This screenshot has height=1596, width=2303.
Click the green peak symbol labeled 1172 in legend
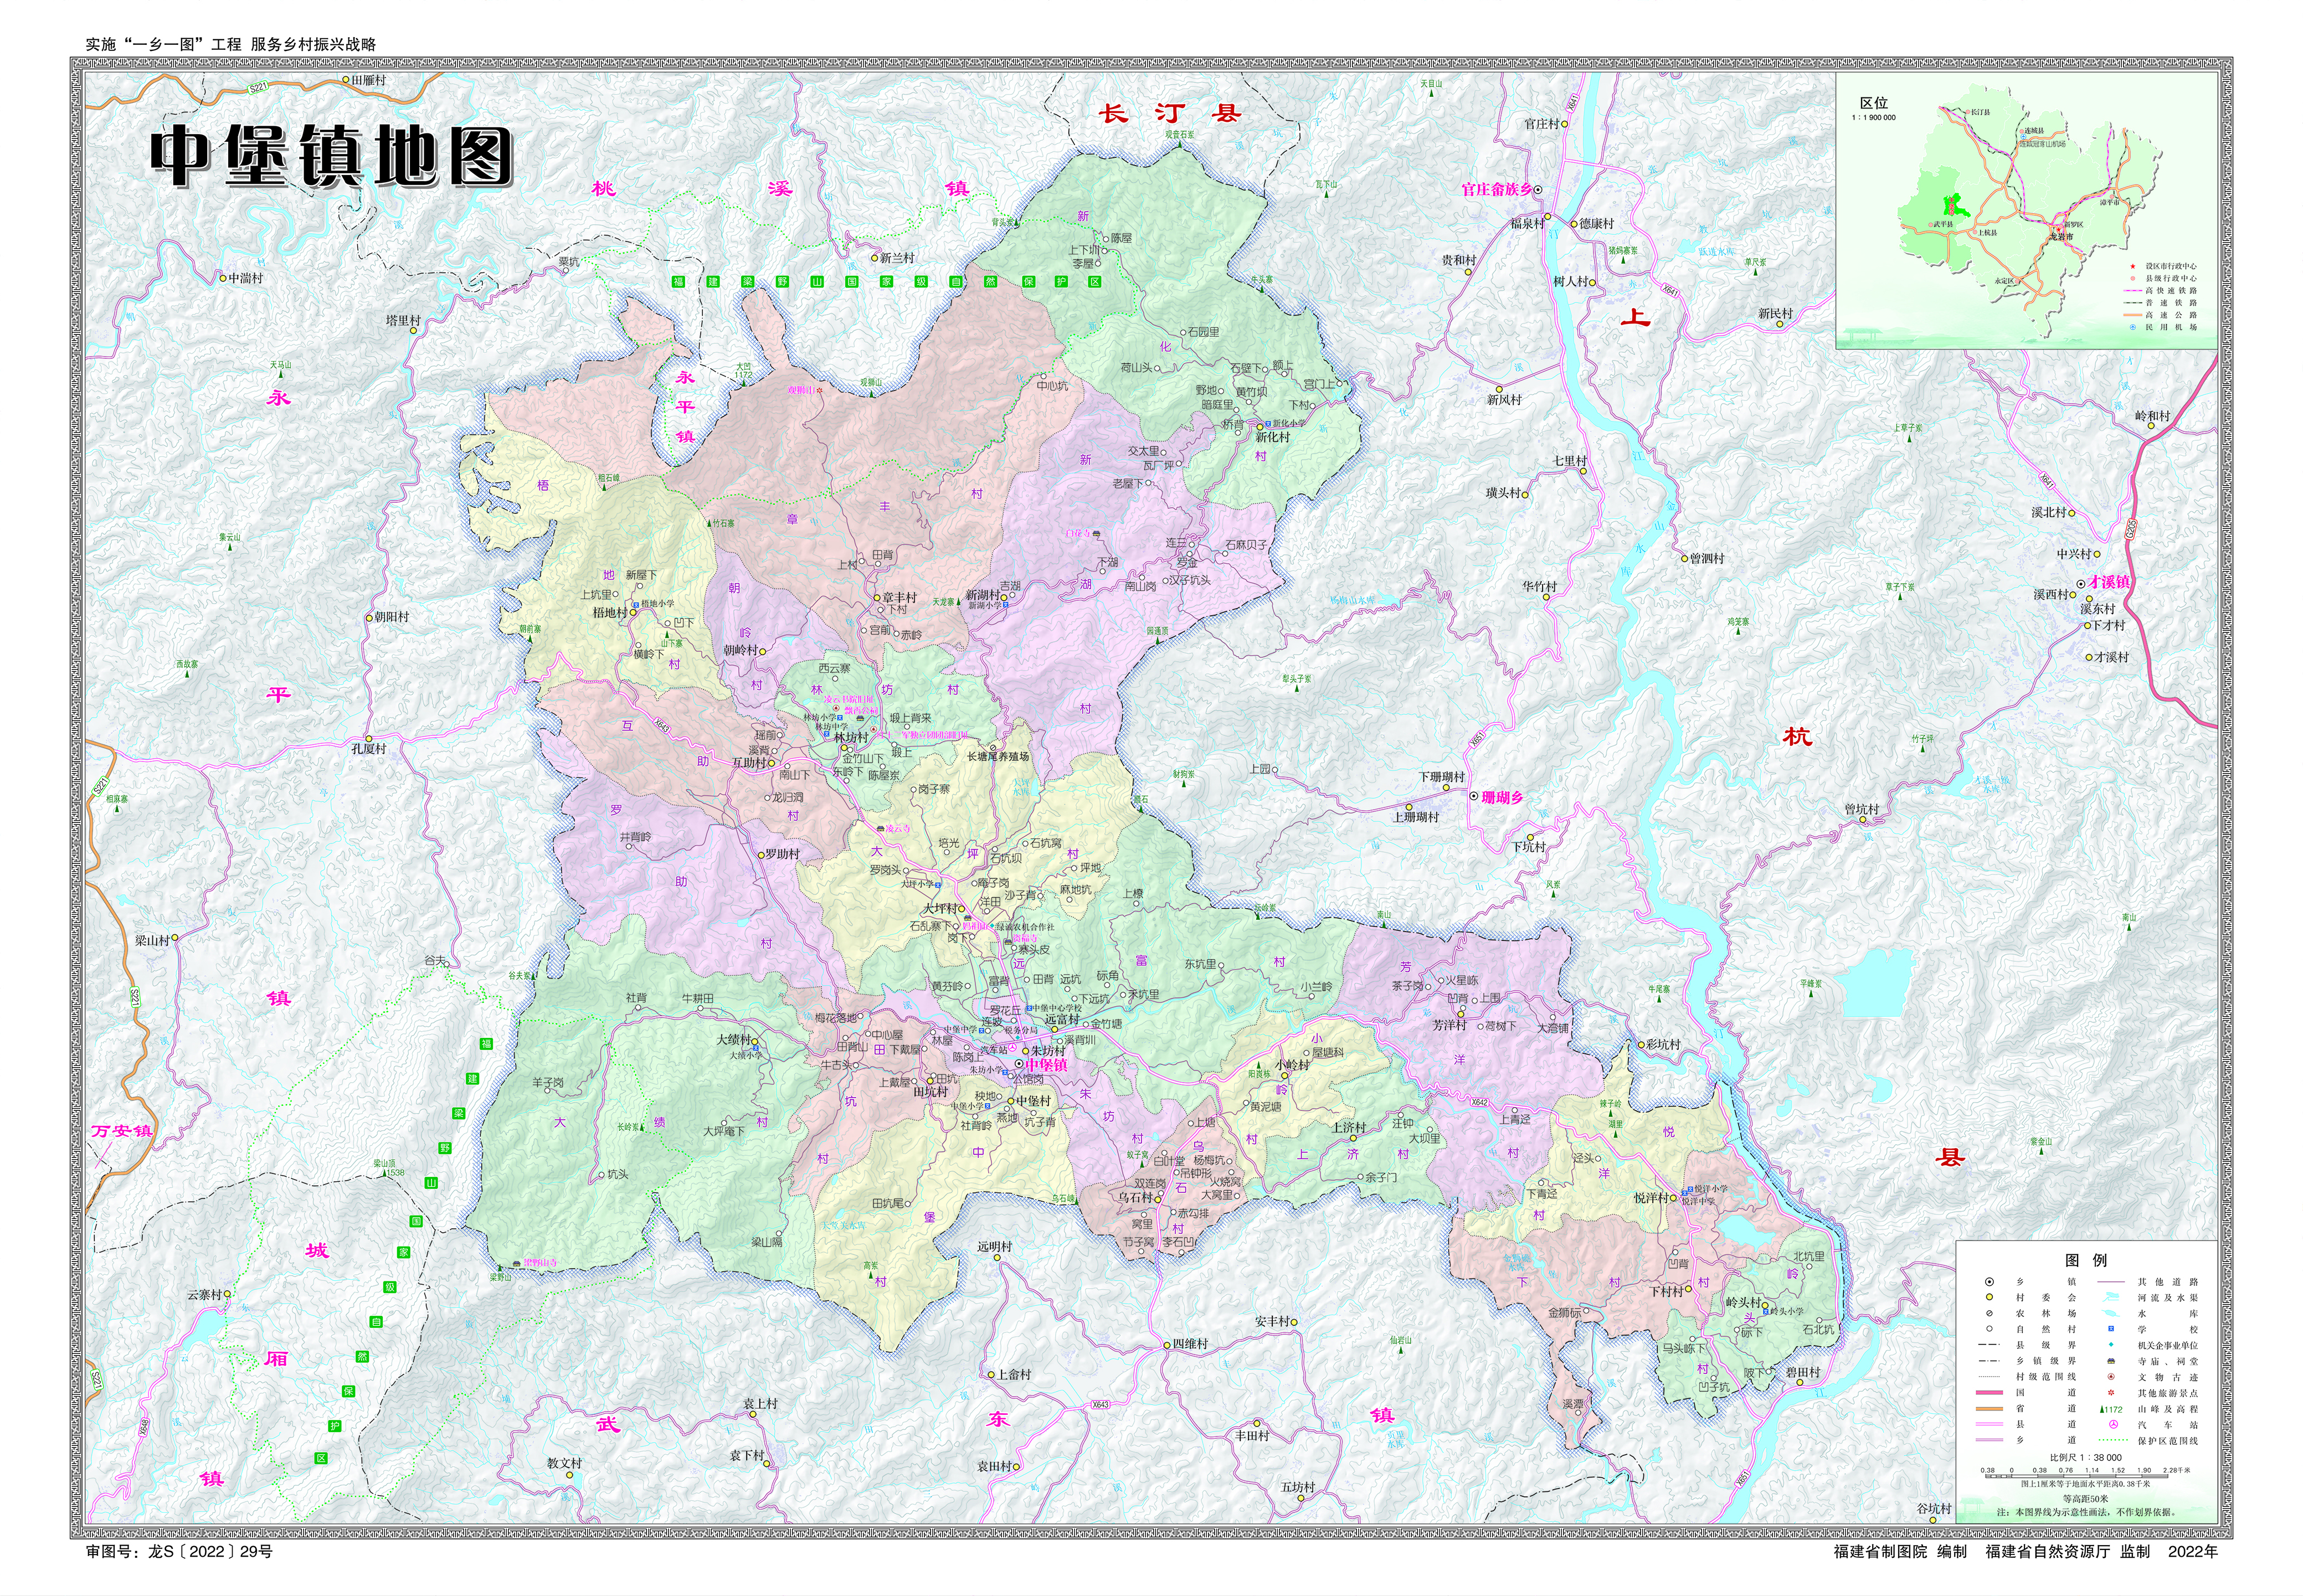[x=2102, y=1410]
